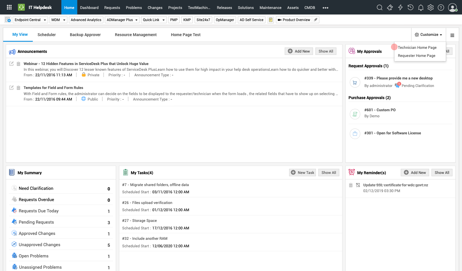Open request #339 Please provide new desktop
The height and width of the screenshot is (271, 462).
tap(398, 78)
